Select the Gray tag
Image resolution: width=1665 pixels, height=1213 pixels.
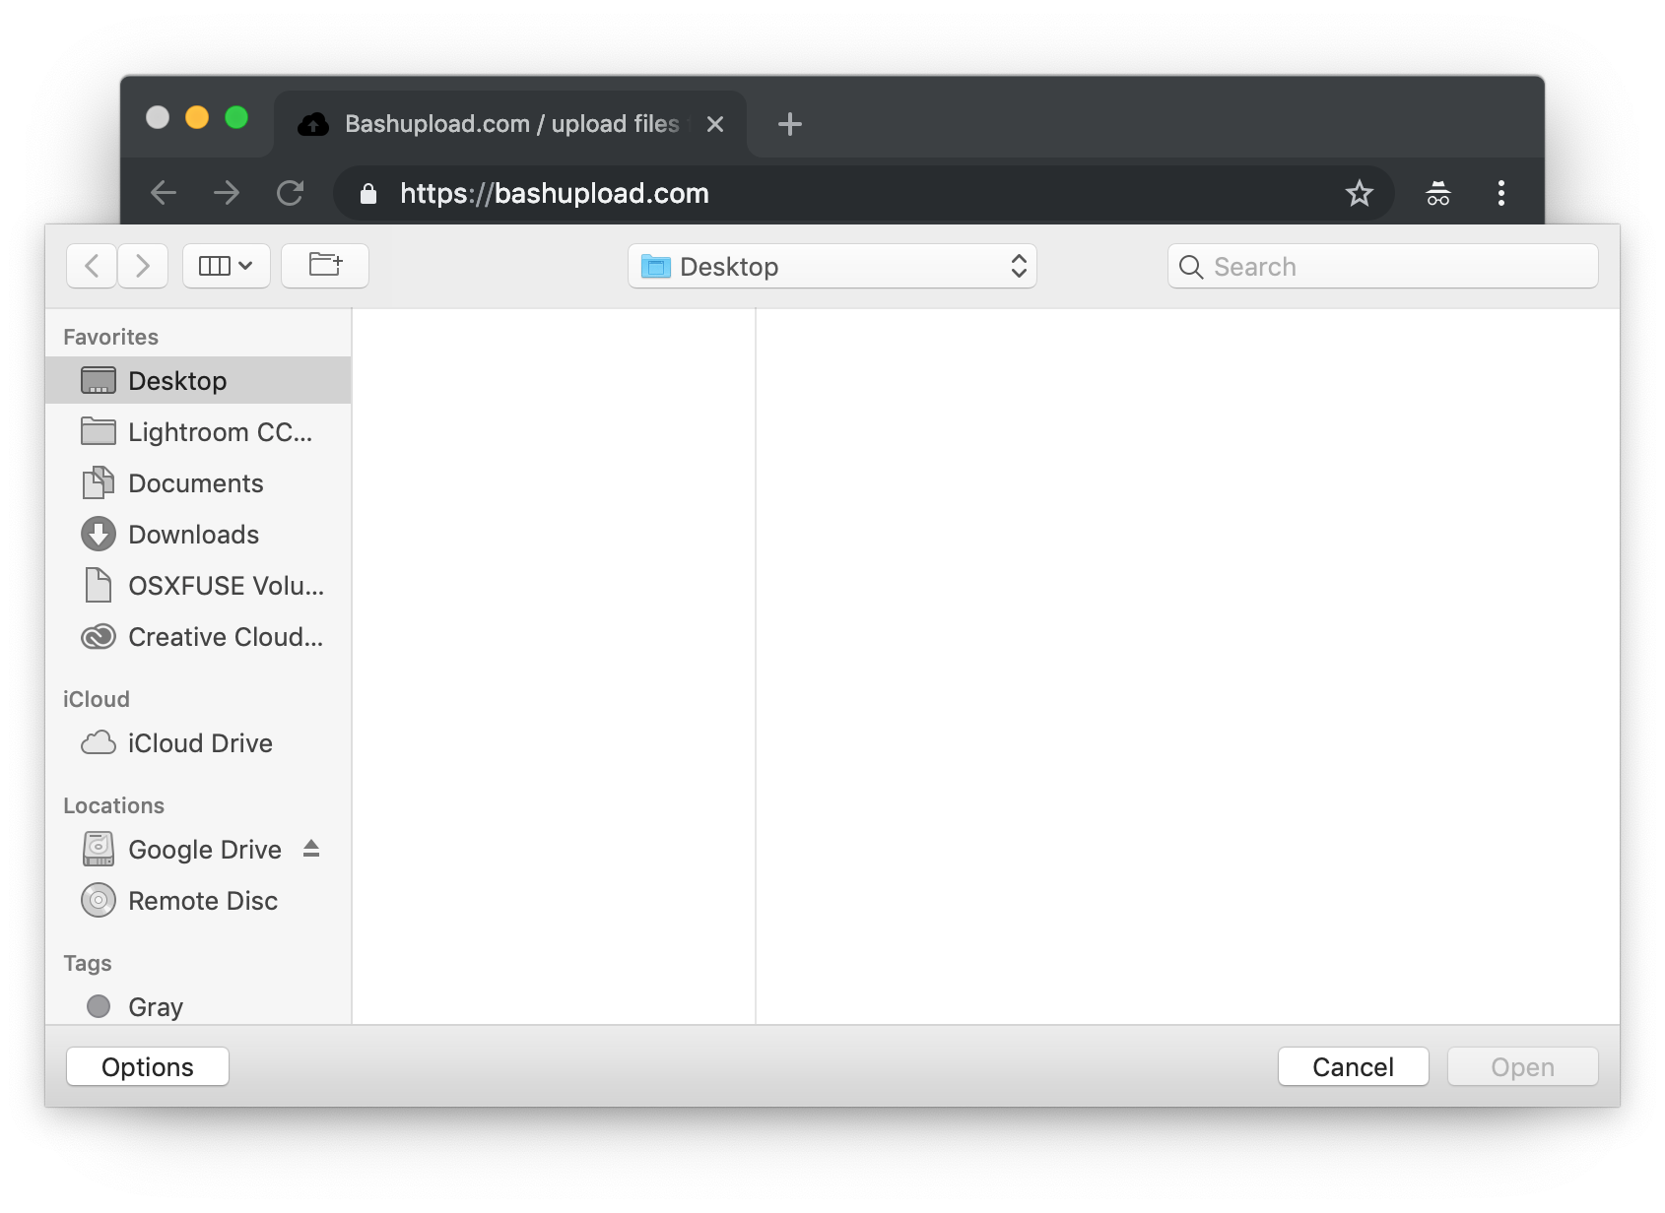click(198, 1006)
